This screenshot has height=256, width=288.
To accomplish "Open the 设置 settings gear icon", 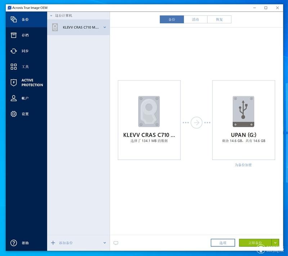I will click(x=14, y=114).
